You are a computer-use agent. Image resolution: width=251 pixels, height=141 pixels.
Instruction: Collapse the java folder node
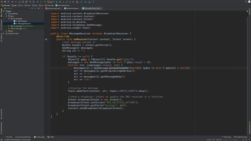coord(6,16)
